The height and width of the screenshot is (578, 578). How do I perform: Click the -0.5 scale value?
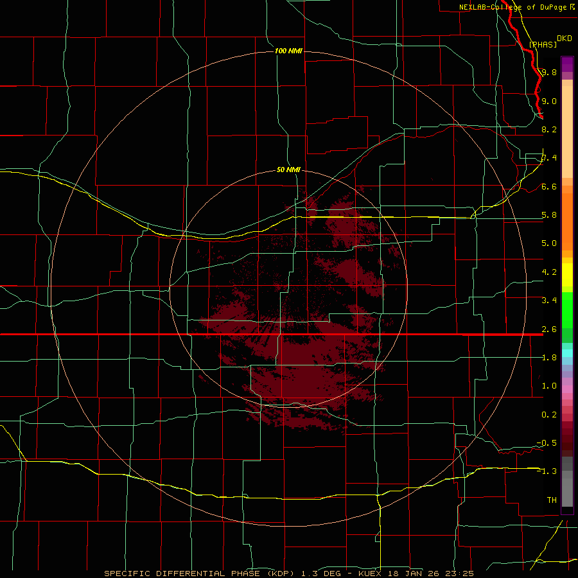pyautogui.click(x=547, y=443)
